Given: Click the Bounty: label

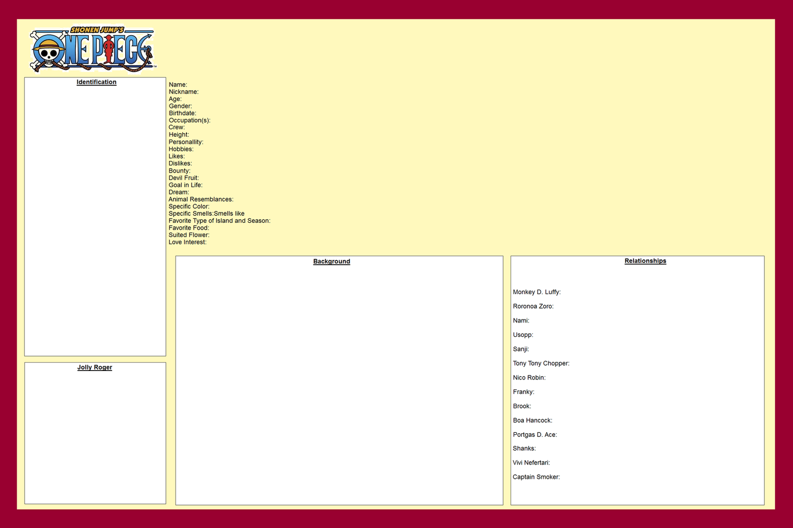Looking at the screenshot, I should coord(179,171).
